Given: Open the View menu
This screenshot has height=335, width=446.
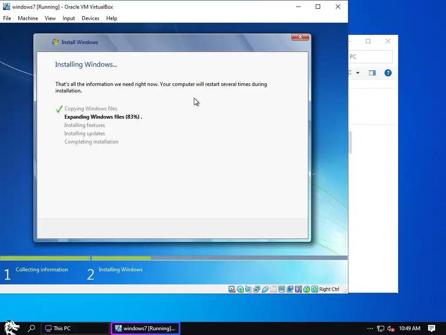Looking at the screenshot, I should [x=50, y=18].
